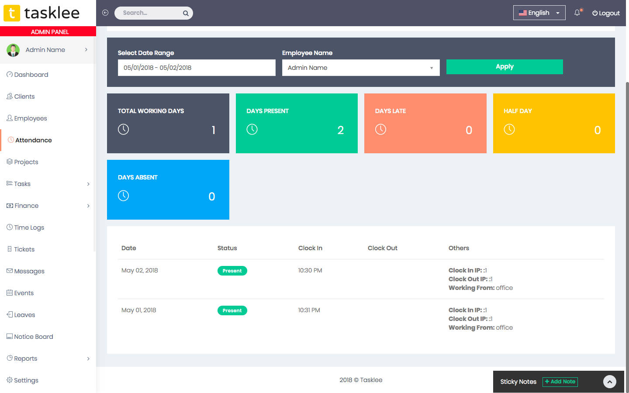
Task: Open notifications via the bell icon
Action: 577,13
